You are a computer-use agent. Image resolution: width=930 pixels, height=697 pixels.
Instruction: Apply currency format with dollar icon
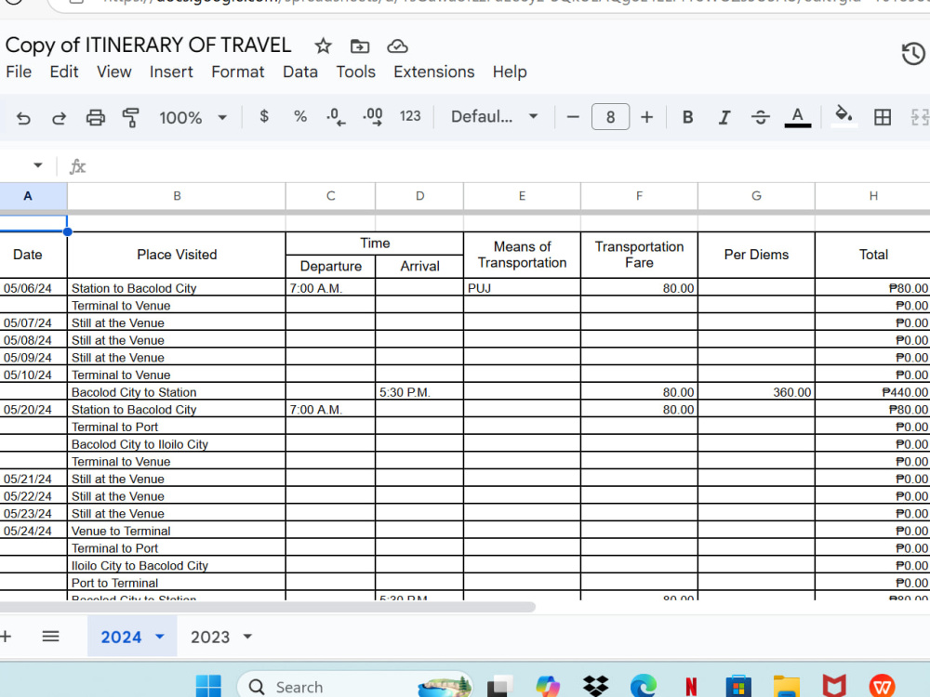(x=264, y=116)
